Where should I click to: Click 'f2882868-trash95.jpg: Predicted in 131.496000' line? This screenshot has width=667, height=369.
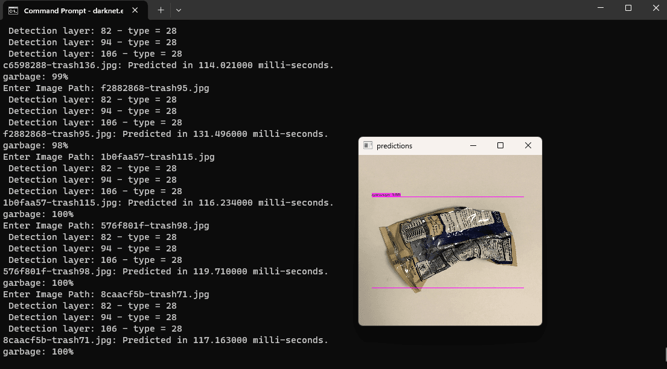(165, 134)
